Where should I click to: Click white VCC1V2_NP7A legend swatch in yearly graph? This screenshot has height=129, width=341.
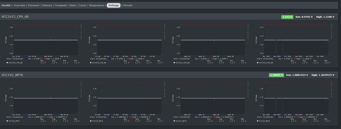(258, 121)
